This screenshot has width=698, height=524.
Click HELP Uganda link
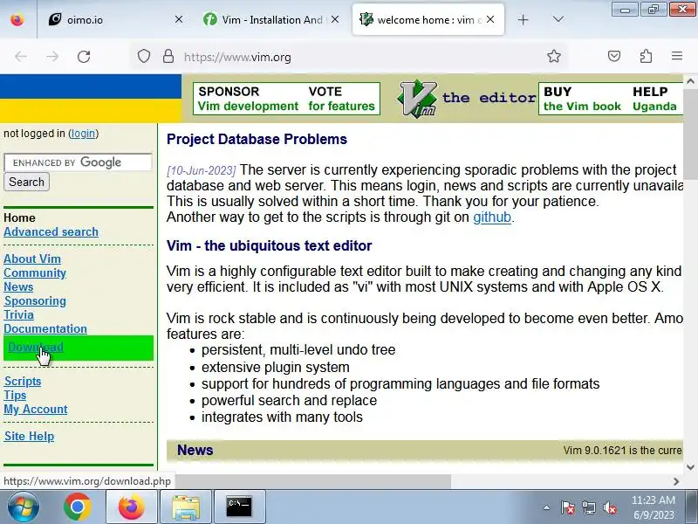pos(655,99)
